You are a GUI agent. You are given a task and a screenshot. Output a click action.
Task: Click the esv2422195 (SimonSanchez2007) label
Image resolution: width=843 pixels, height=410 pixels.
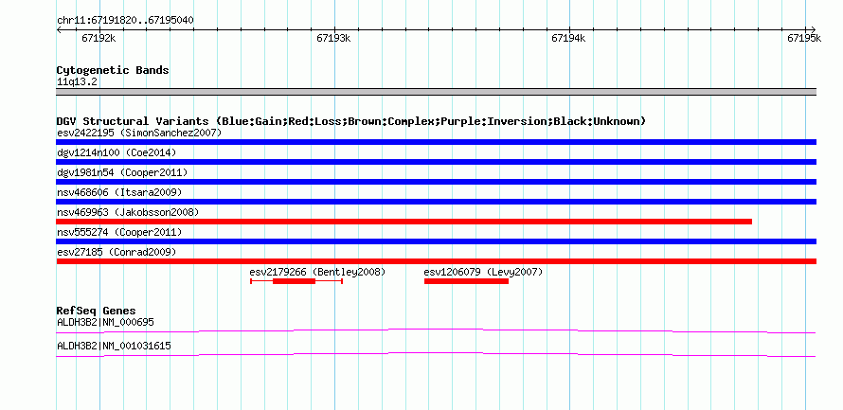pyautogui.click(x=138, y=133)
